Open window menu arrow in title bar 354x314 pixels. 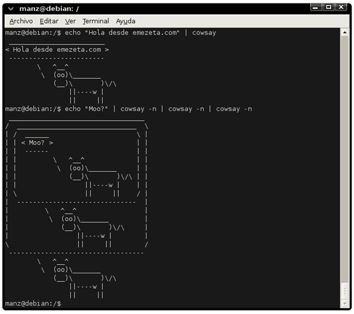pos(11,9)
